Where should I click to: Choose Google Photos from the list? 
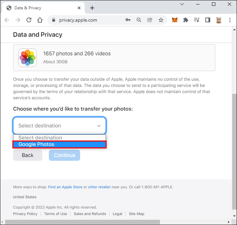[x=60, y=145]
